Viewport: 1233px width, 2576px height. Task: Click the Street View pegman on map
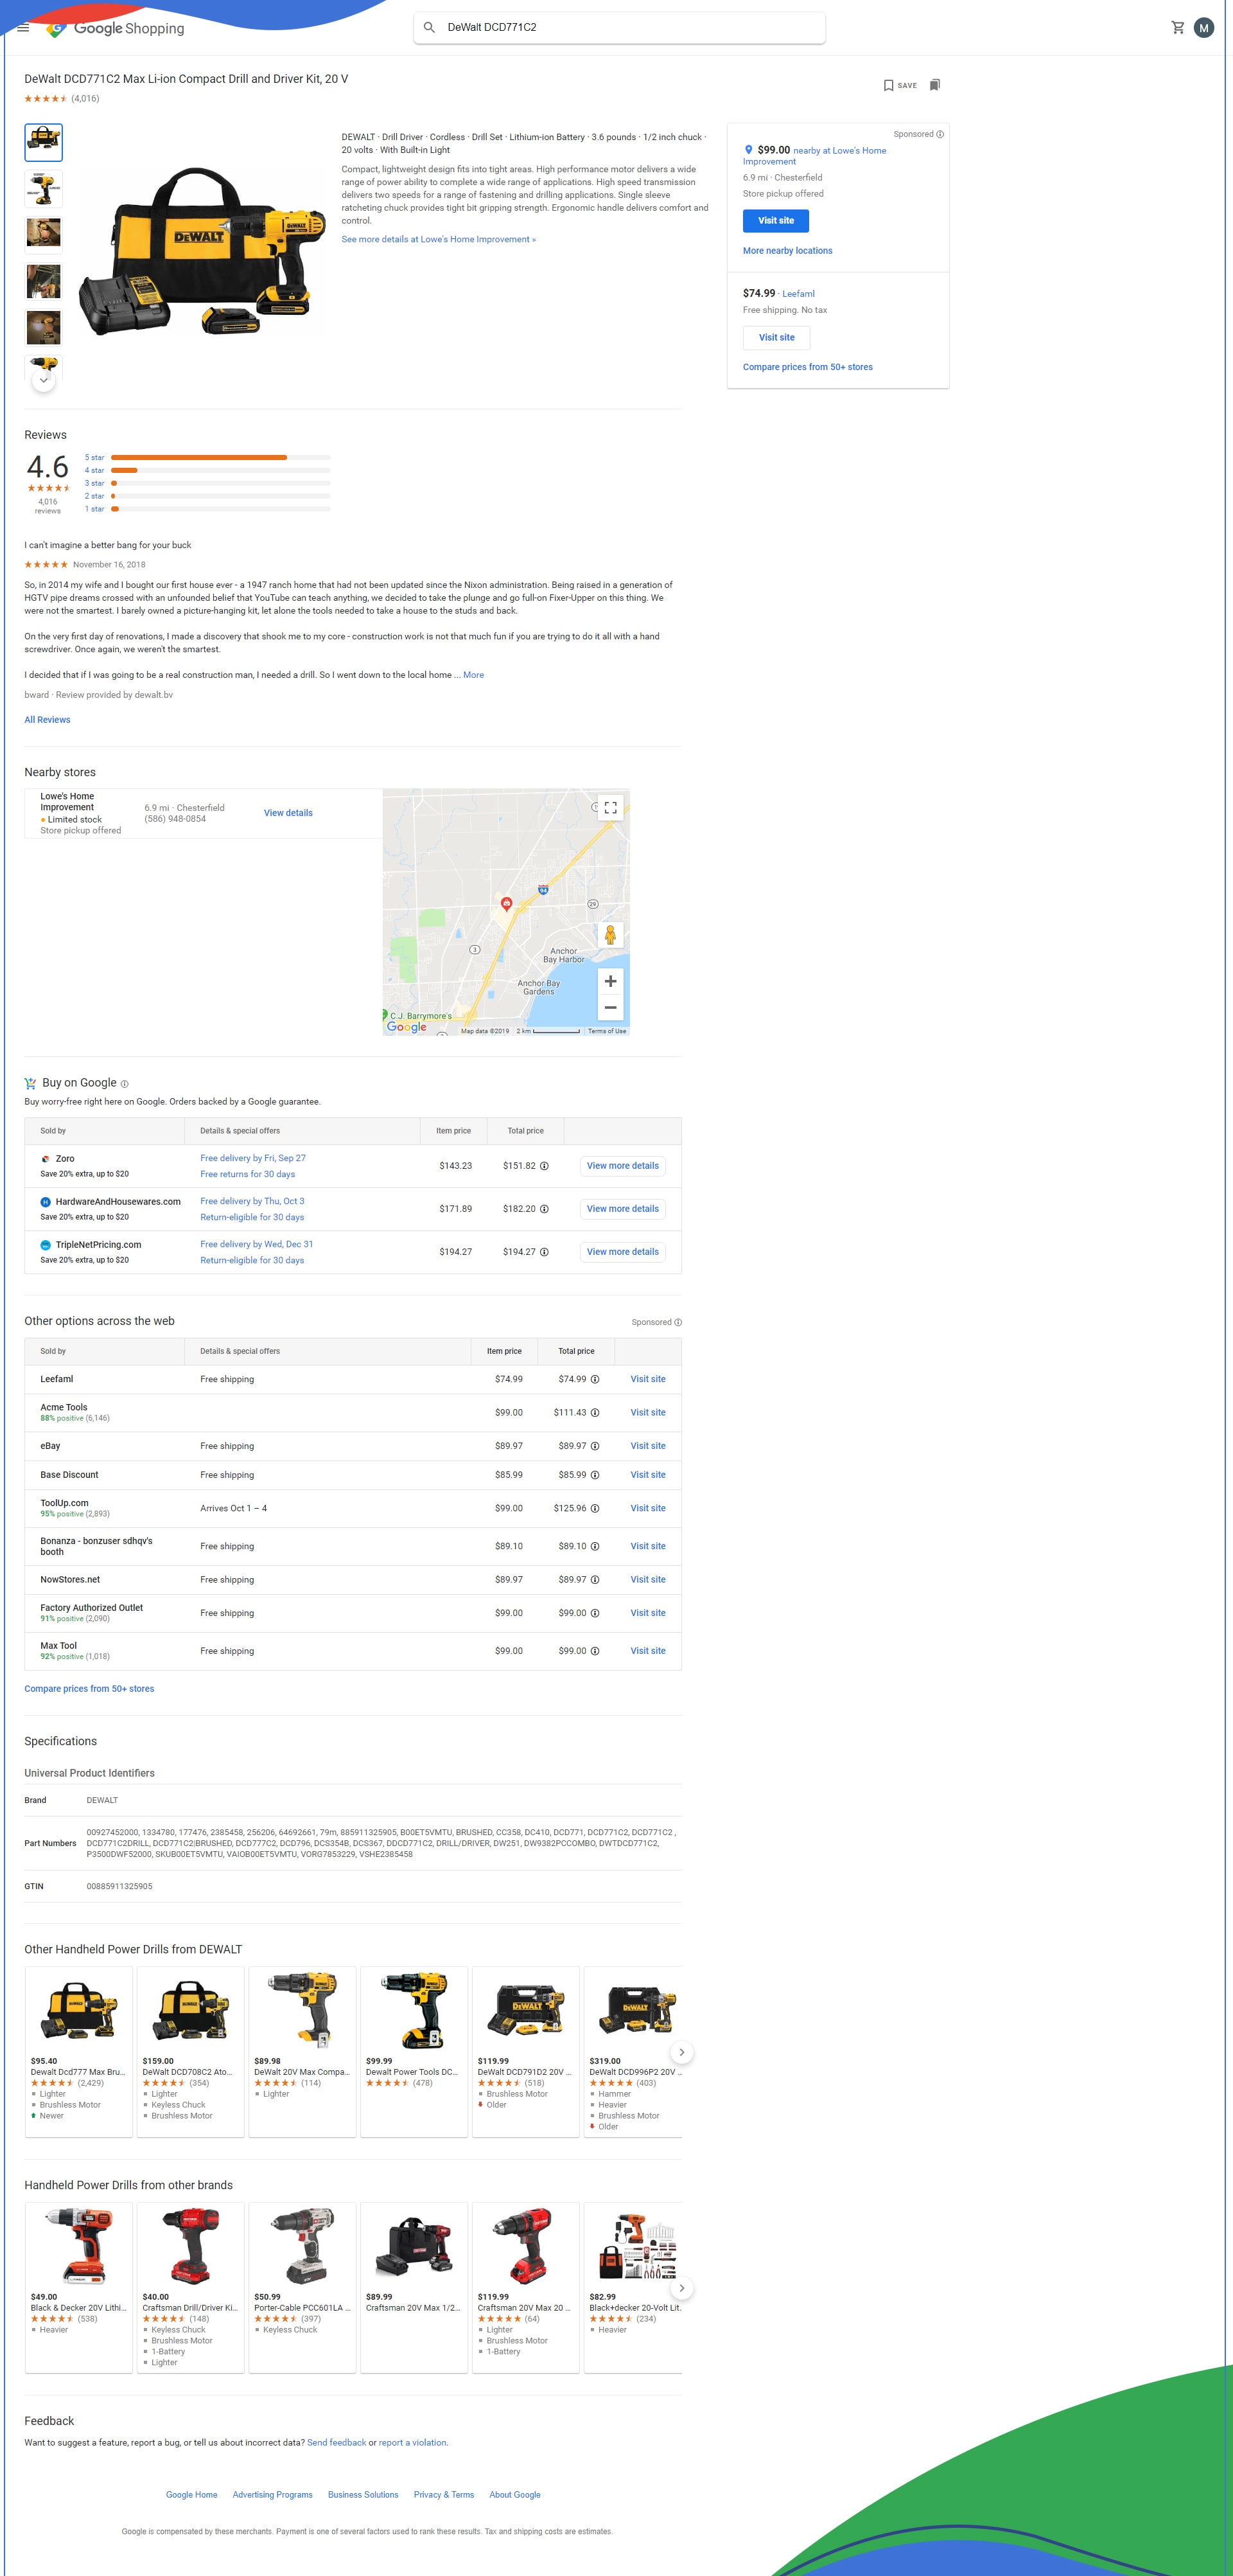(611, 935)
